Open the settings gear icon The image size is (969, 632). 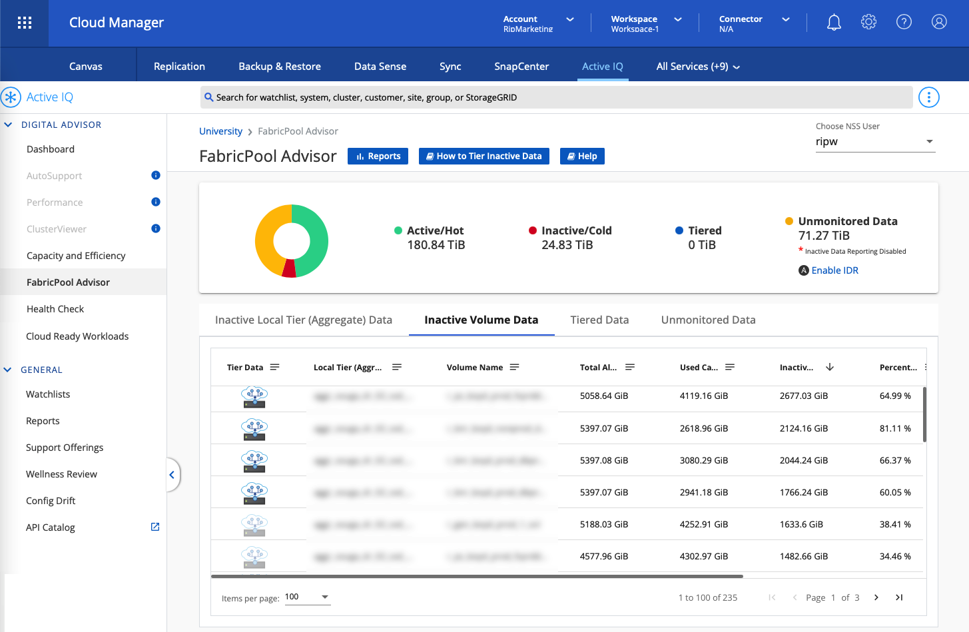click(x=868, y=23)
